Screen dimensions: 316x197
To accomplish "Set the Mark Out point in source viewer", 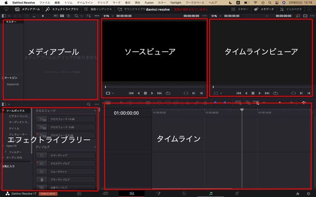I will click(x=201, y=93).
